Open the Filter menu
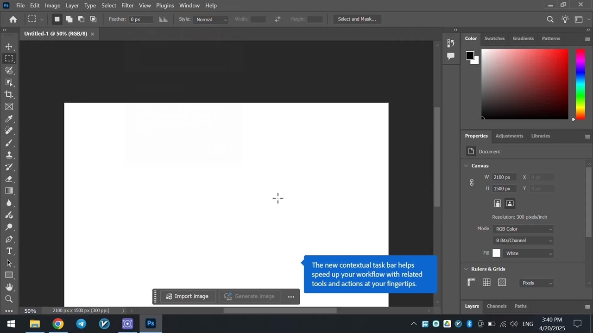Viewport: 593px width, 333px height. 127,6
